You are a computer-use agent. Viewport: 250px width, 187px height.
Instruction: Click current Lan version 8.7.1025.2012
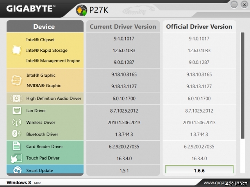point(124,111)
